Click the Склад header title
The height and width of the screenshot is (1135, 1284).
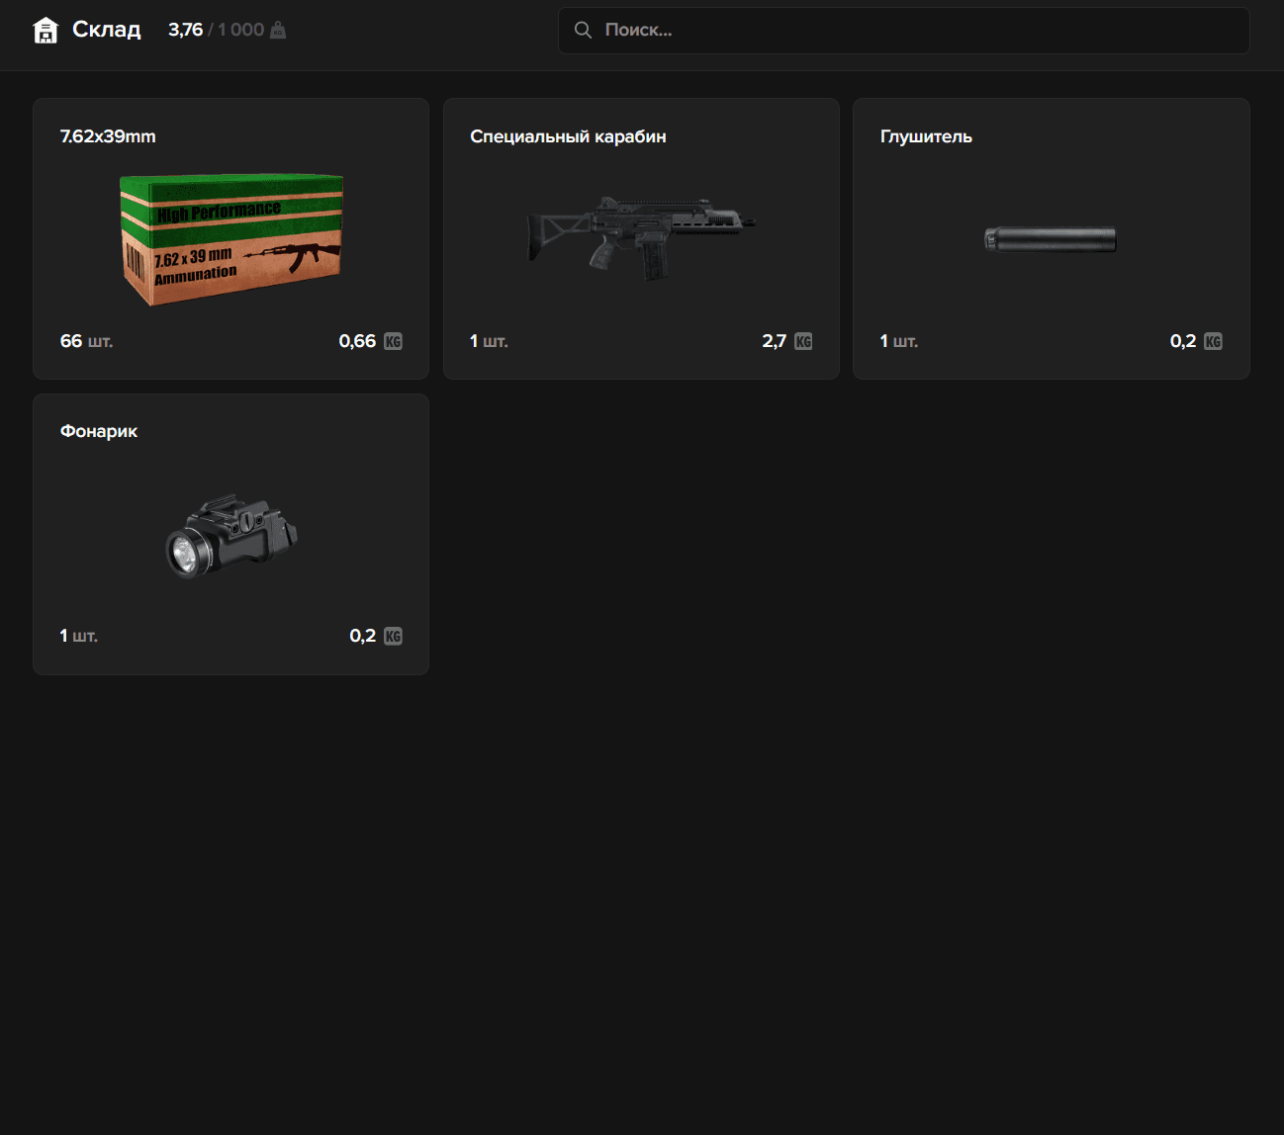tap(107, 30)
